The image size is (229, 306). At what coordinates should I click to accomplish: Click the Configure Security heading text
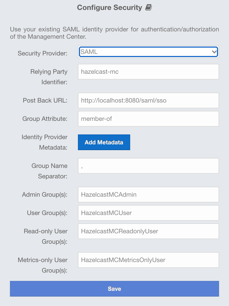coord(109,8)
